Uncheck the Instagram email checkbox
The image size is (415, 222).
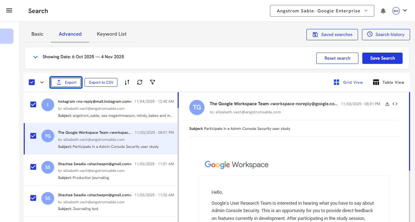point(33,104)
